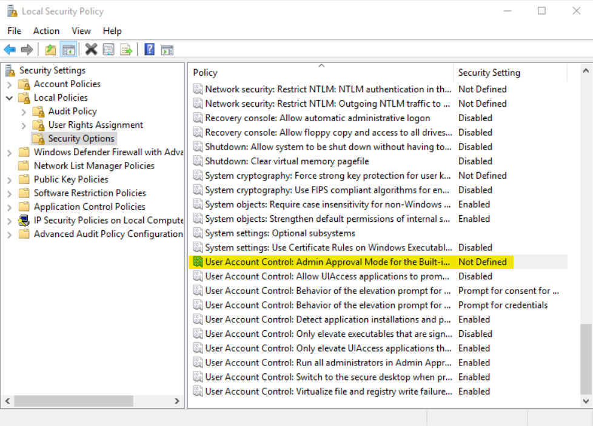Select Shutdown: Allow system to be shut down row

(378, 147)
